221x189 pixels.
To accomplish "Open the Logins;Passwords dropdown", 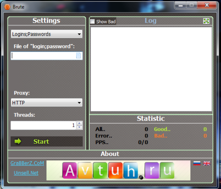I will 47,34.
